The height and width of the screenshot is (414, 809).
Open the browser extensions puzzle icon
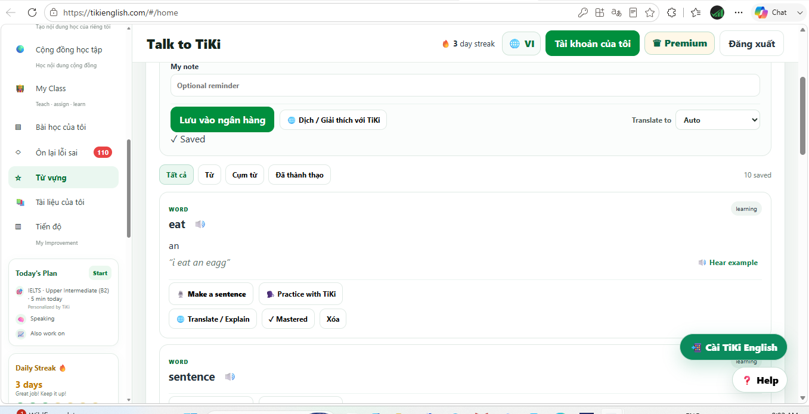(x=672, y=13)
